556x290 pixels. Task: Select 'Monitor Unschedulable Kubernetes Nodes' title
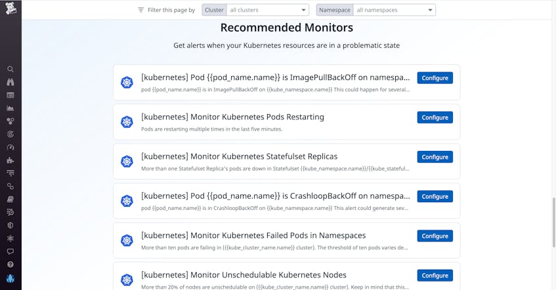click(x=244, y=275)
